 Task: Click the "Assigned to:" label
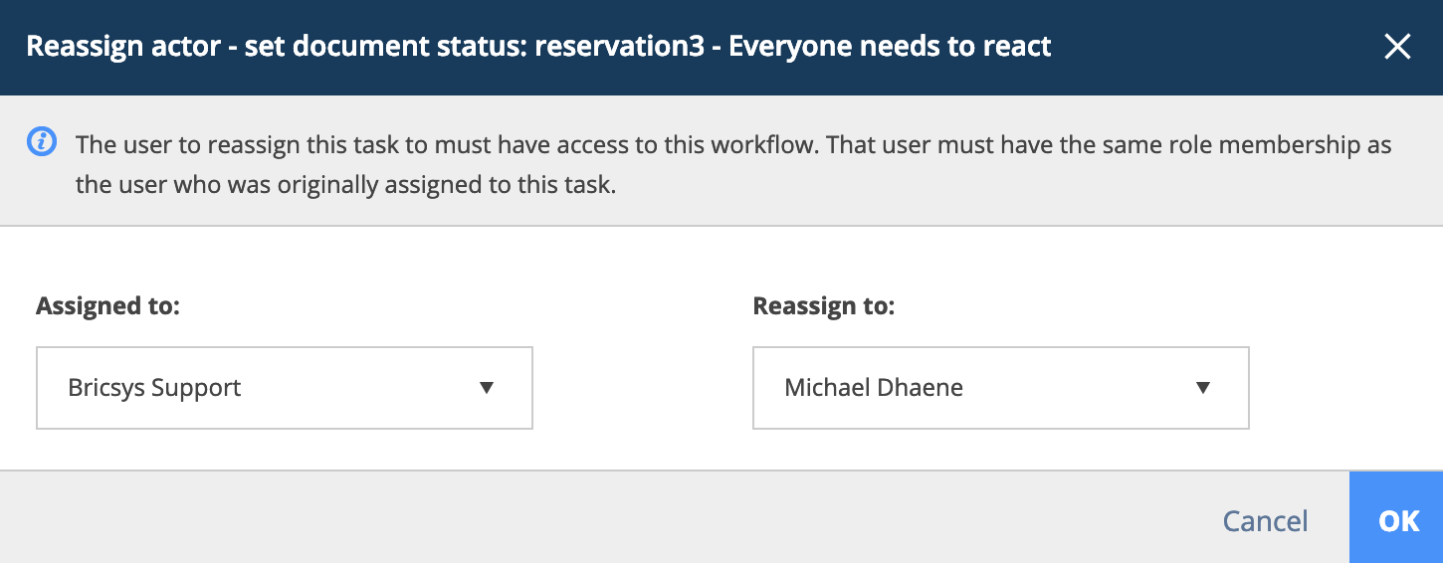[x=107, y=305]
